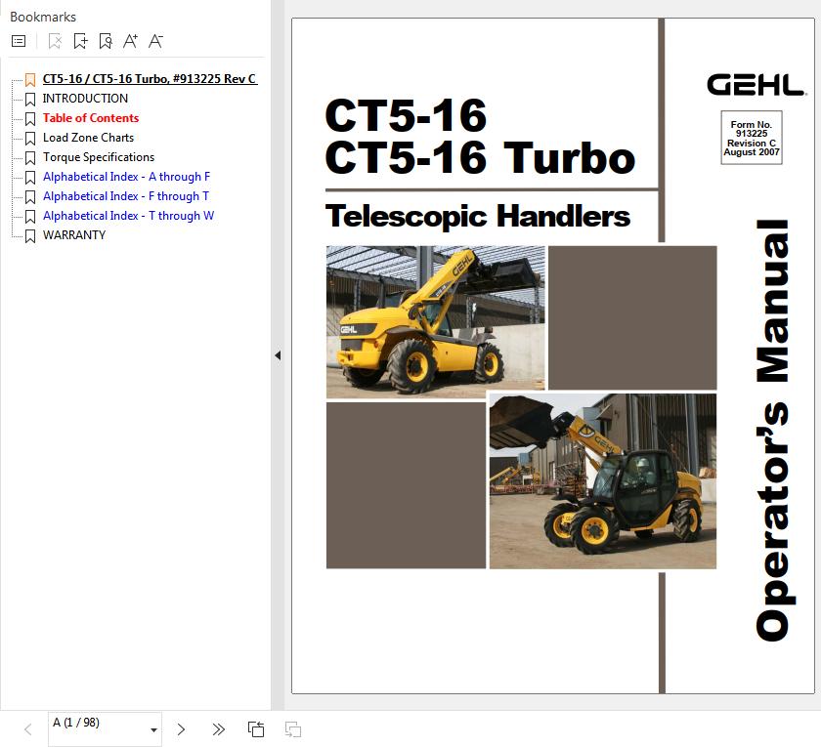Screen dimensions: 821x747
Task: Decrease bookmark text size with A- icon
Action: [155, 41]
